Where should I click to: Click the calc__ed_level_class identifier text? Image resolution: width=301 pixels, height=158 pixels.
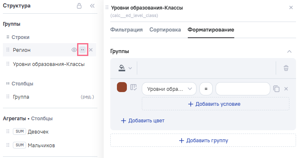134,15
